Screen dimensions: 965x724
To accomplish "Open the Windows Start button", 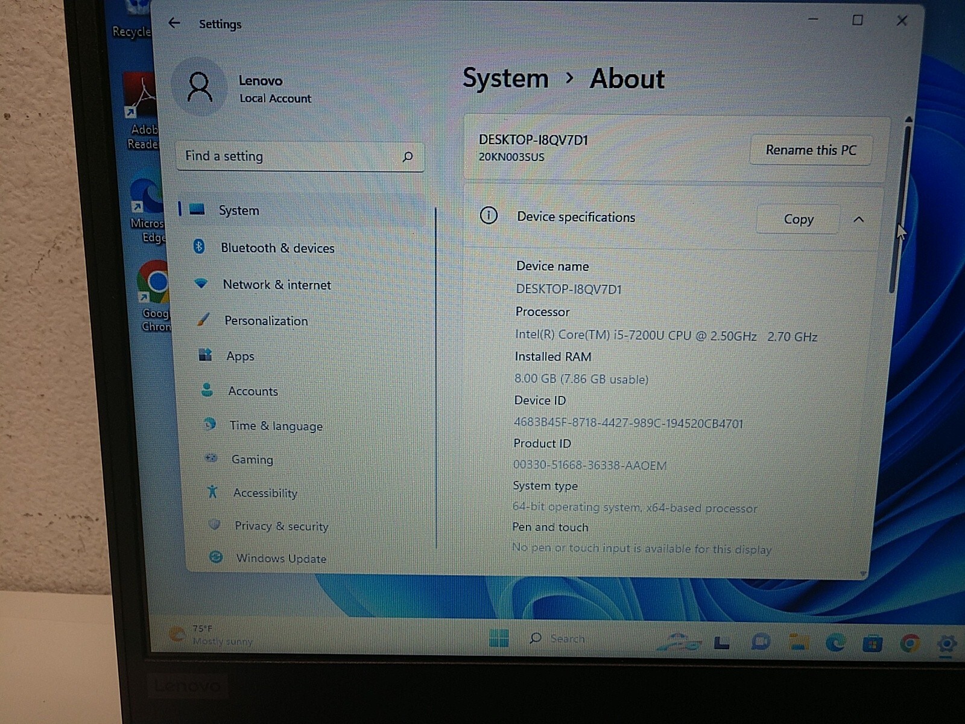I will pos(499,638).
